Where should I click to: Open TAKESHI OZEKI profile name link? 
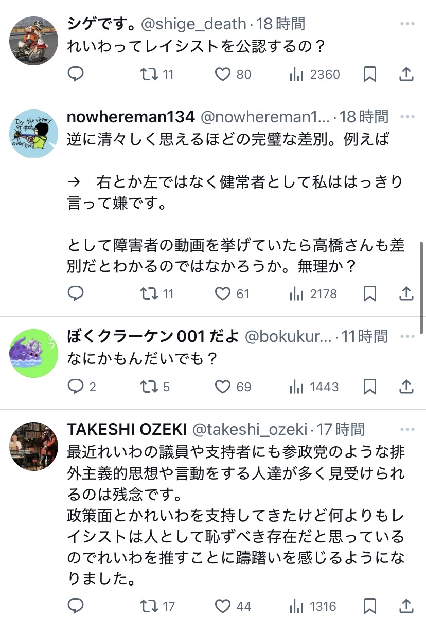[x=126, y=430]
